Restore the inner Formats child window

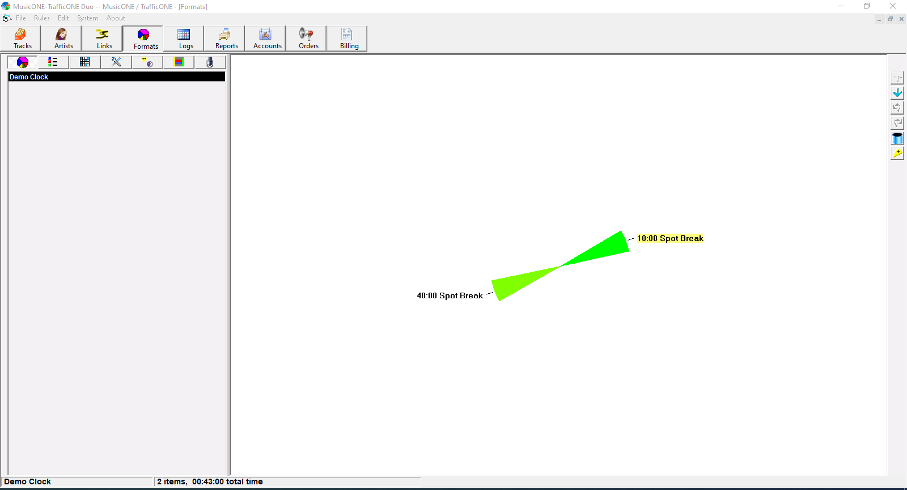[x=891, y=19]
